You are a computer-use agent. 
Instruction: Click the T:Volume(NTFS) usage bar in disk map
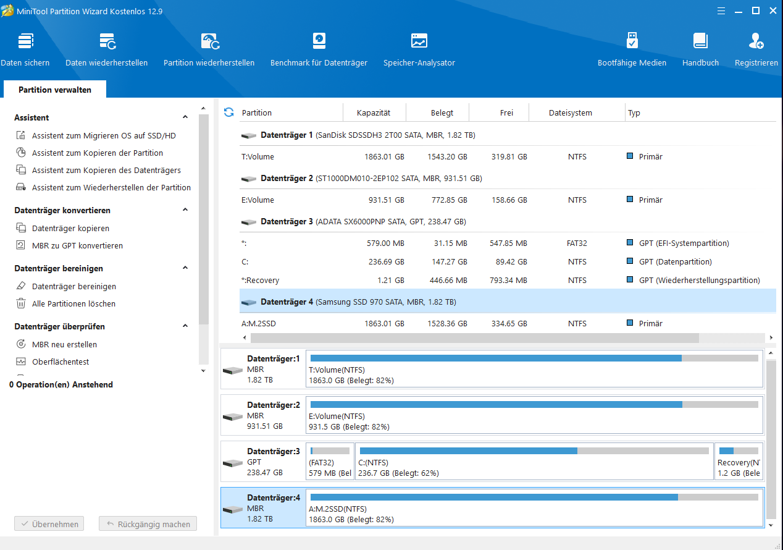[534, 358]
